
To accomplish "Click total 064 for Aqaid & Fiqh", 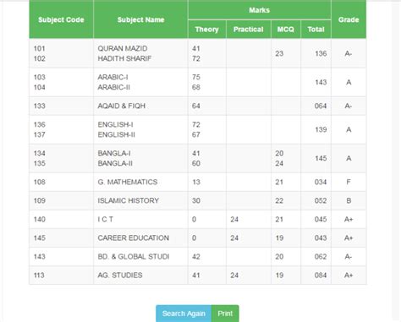I will tap(321, 106).
